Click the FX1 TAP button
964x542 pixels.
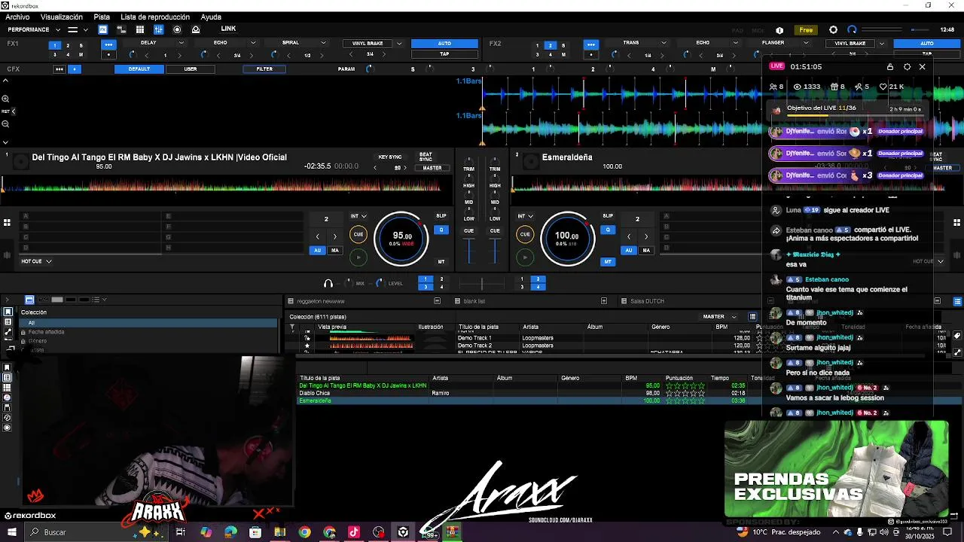pos(444,54)
